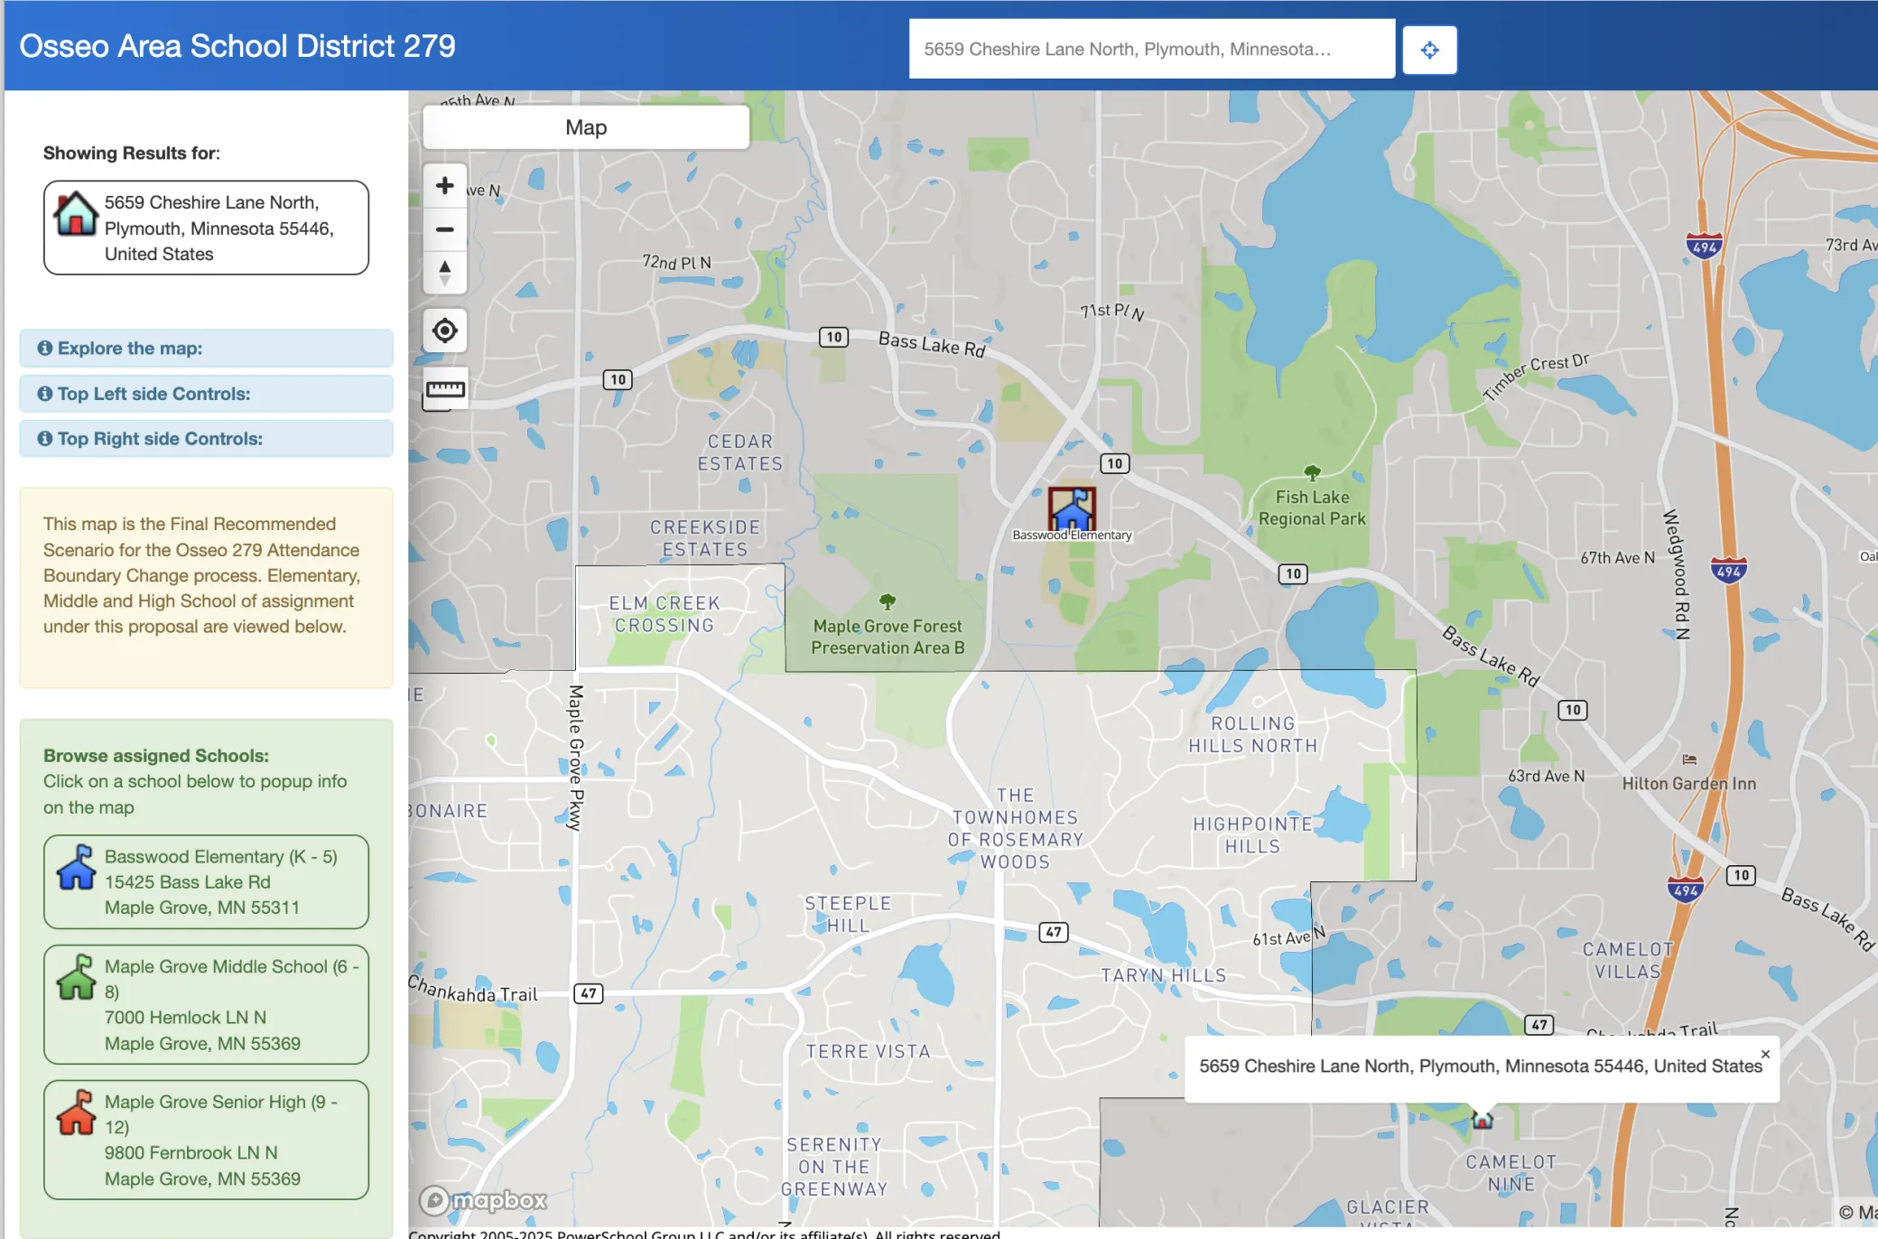Click the HIGHPOINTE HILLS label

coord(1252,835)
